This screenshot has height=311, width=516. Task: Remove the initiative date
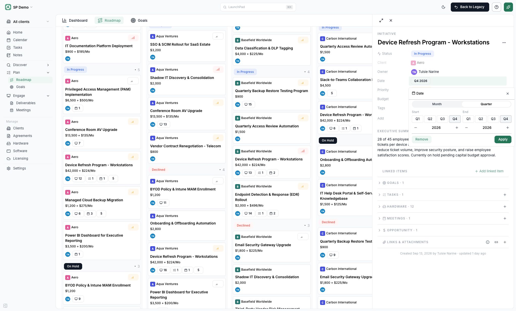[x=422, y=139]
